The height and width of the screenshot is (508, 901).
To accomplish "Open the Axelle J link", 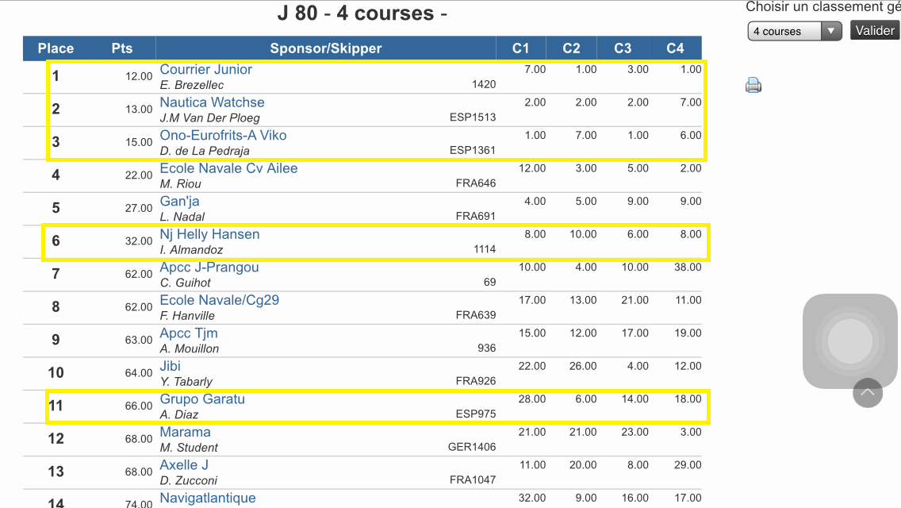I will click(x=184, y=465).
